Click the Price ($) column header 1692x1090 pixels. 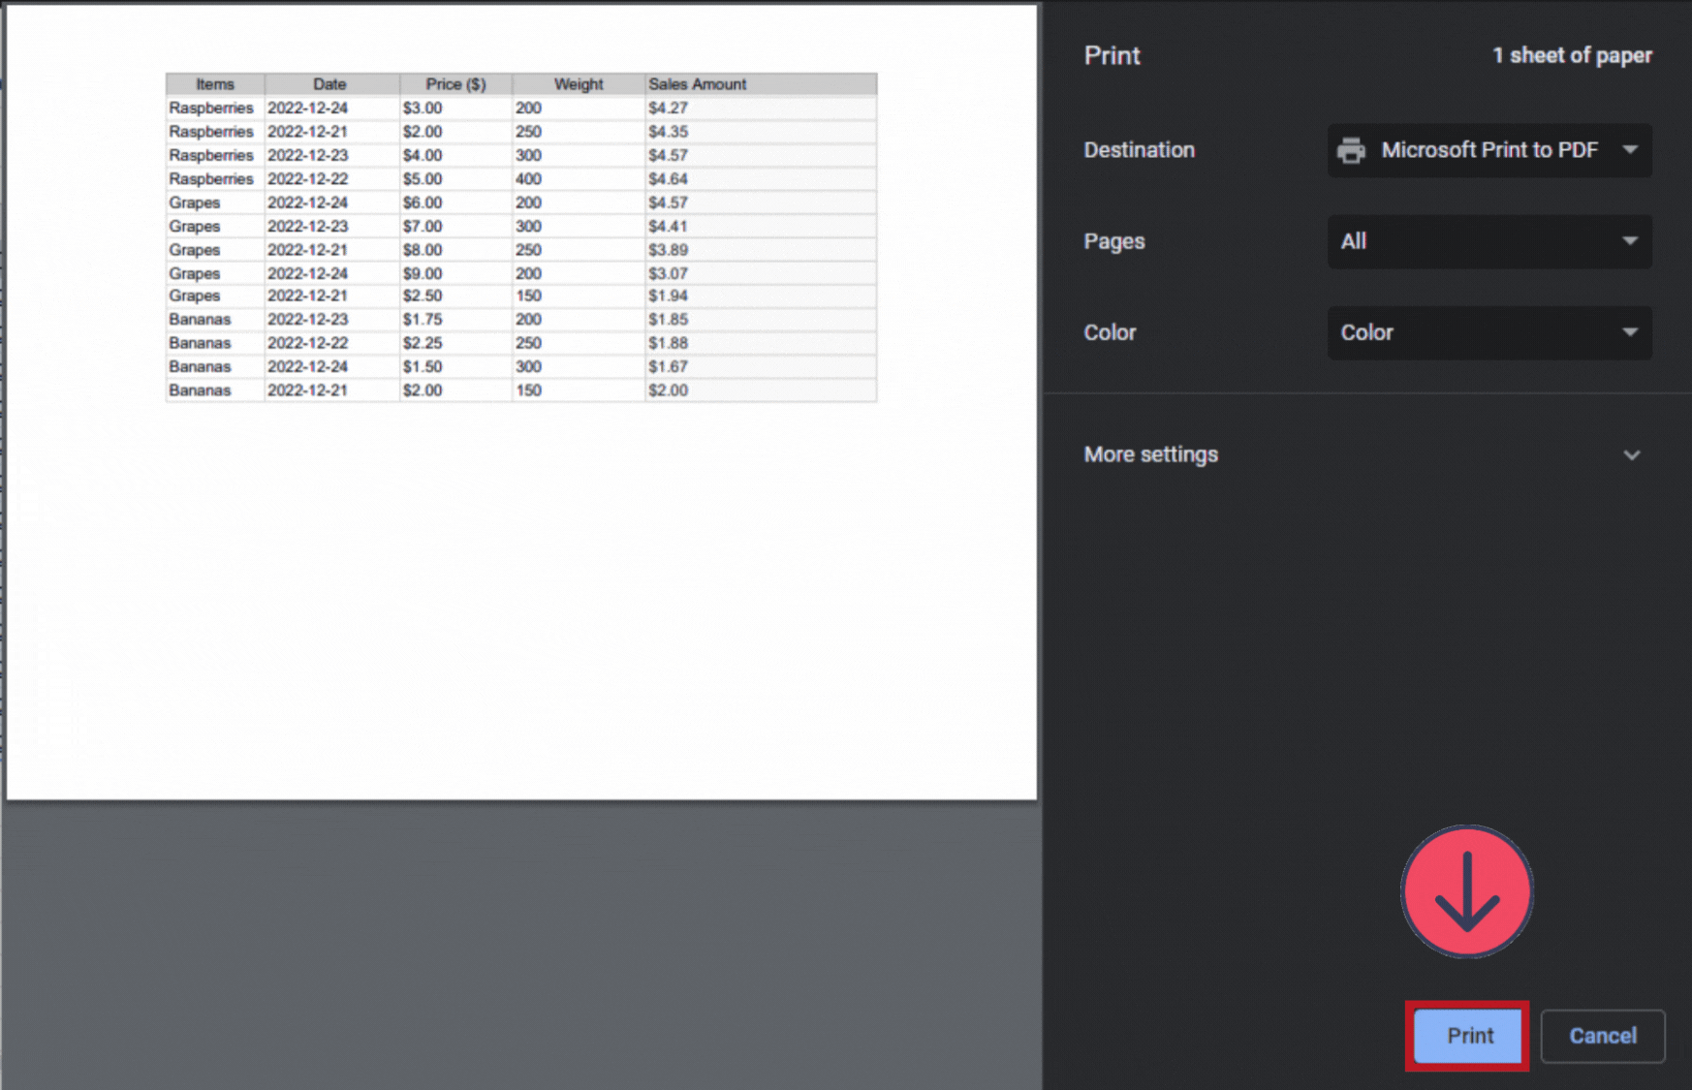coord(455,84)
